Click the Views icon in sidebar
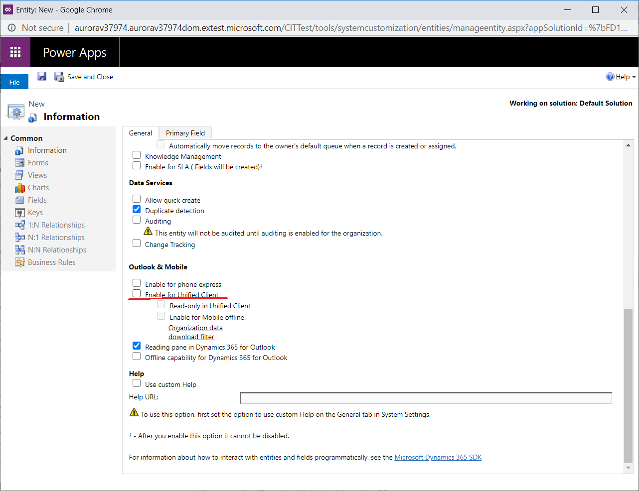This screenshot has height=491, width=639. tap(19, 175)
